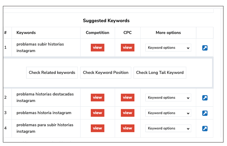View CPC for problemas subir historias instagram
Image resolution: width=227 pixels, height=146 pixels.
[127, 47]
